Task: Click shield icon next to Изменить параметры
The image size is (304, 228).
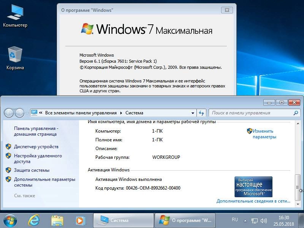Action: tap(250, 131)
